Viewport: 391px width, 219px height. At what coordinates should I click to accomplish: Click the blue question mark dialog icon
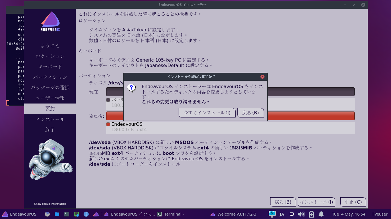(x=131, y=88)
